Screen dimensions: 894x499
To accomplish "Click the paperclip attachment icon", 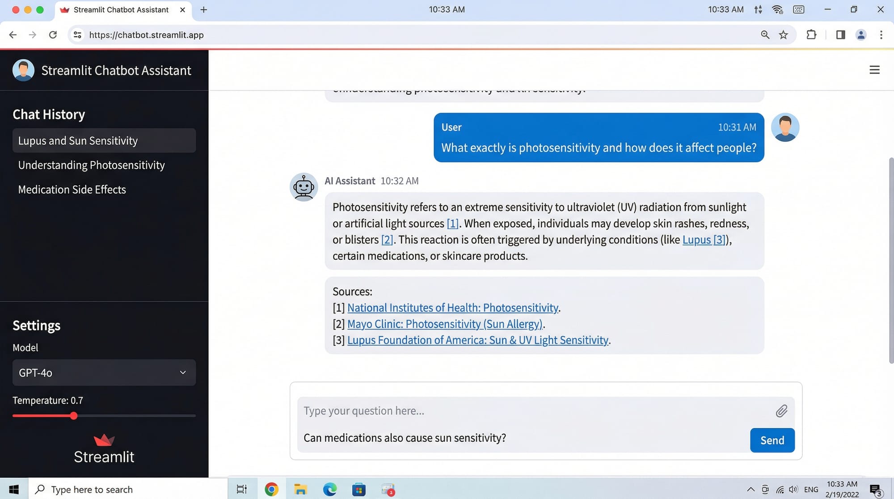I will coord(781,411).
